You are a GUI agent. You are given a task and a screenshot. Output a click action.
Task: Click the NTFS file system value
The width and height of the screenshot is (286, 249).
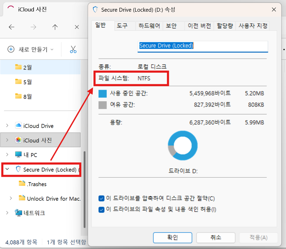[x=144, y=79]
